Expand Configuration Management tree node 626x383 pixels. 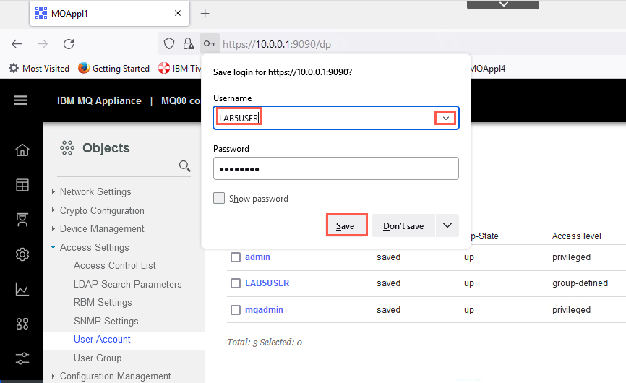click(x=53, y=376)
